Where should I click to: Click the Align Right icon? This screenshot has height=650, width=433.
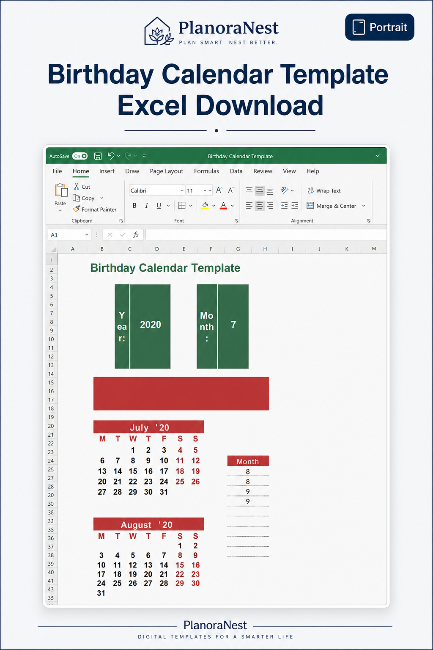[270, 206]
